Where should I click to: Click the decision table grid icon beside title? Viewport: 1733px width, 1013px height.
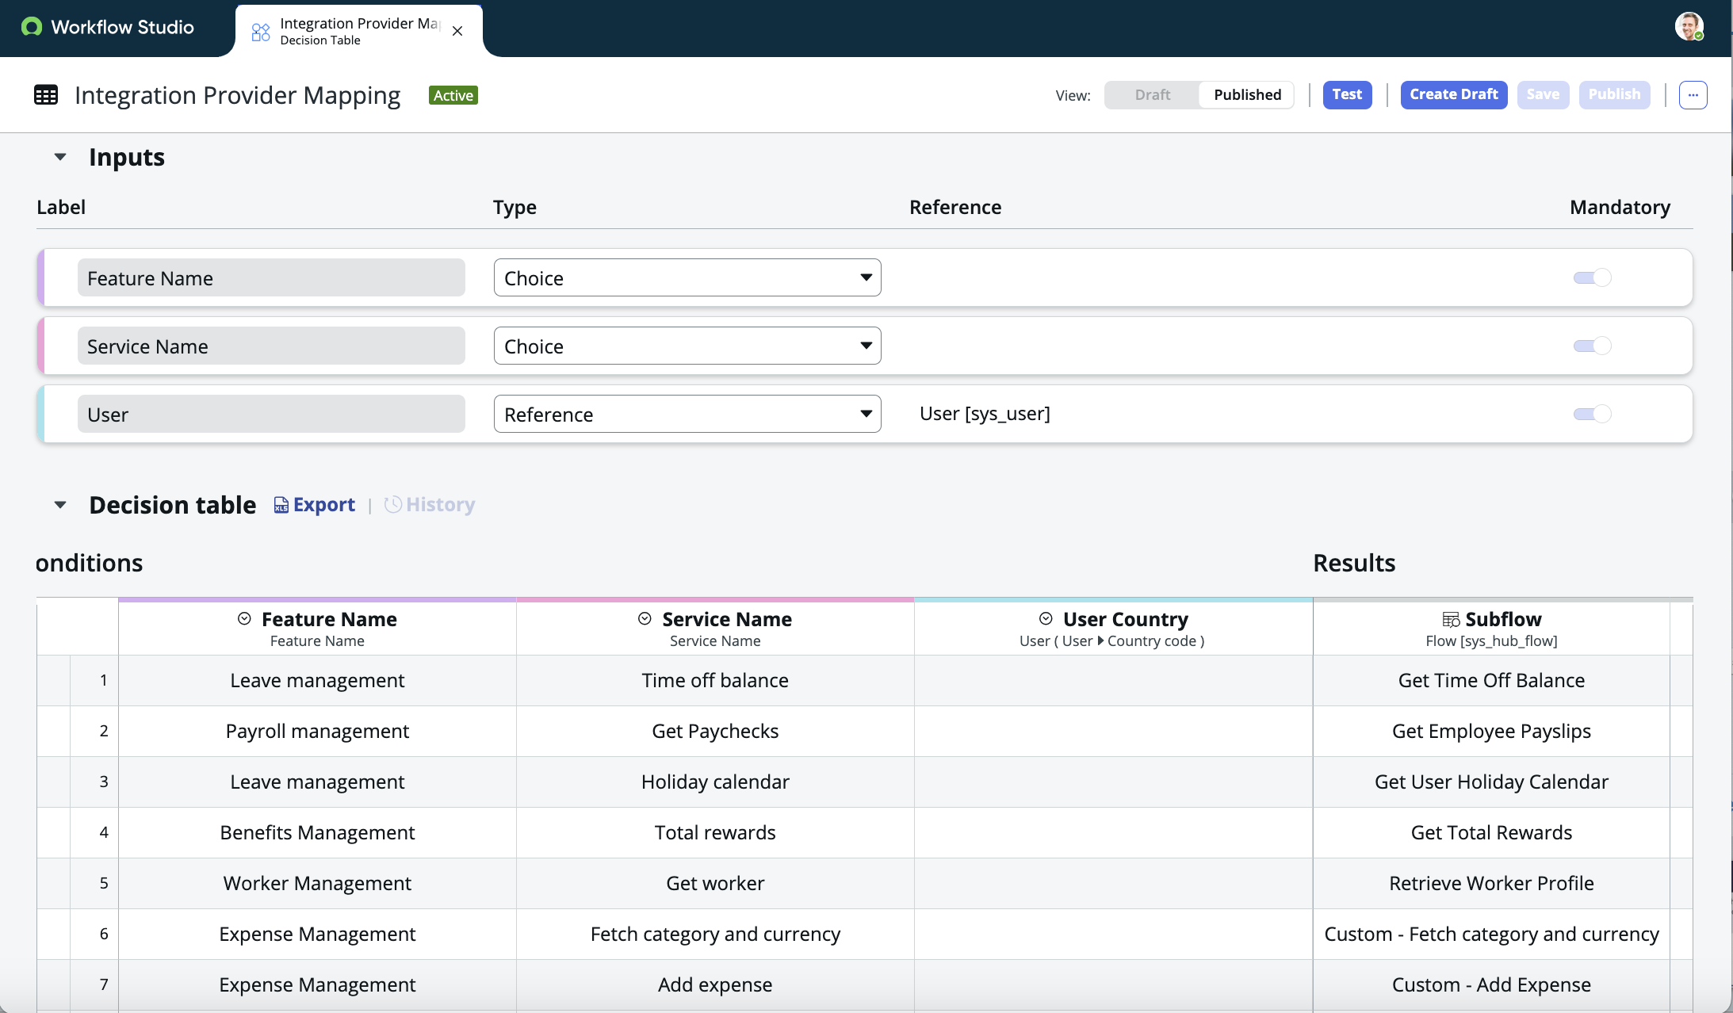tap(46, 95)
